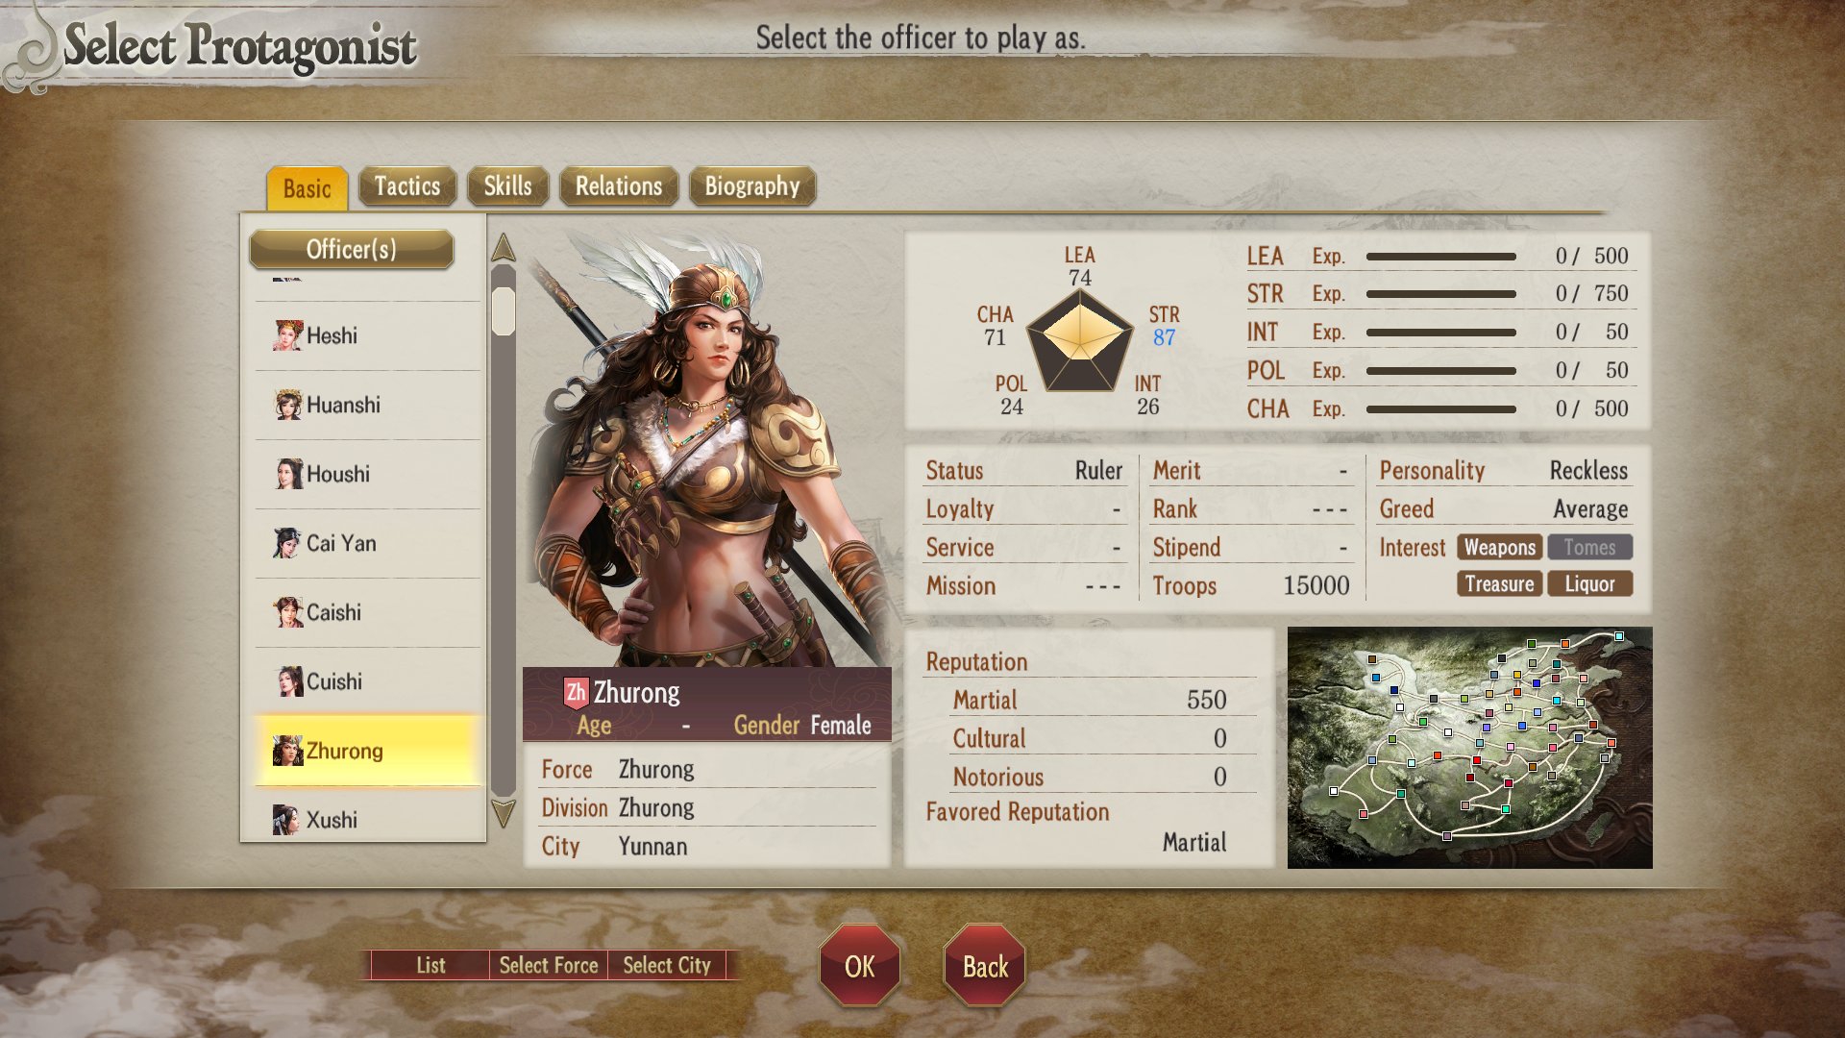1845x1038 pixels.
Task: Toggle the Tomes interest tag
Action: 1589,547
